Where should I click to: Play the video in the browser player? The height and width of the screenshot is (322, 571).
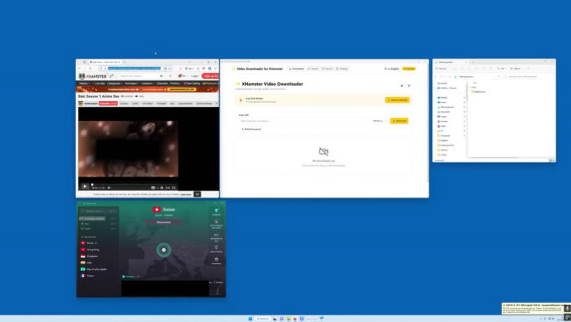(85, 186)
